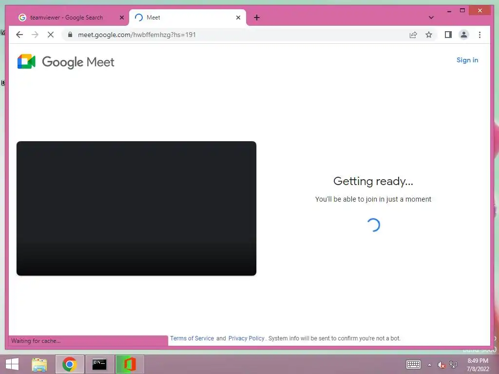Open the Chrome profile avatar
The image size is (499, 374).
464,35
